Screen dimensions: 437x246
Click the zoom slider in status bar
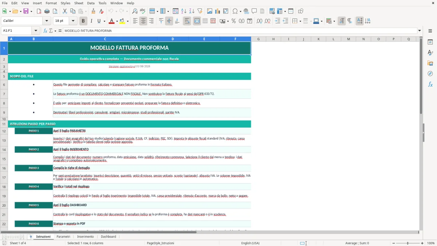pyautogui.click(x=408, y=243)
